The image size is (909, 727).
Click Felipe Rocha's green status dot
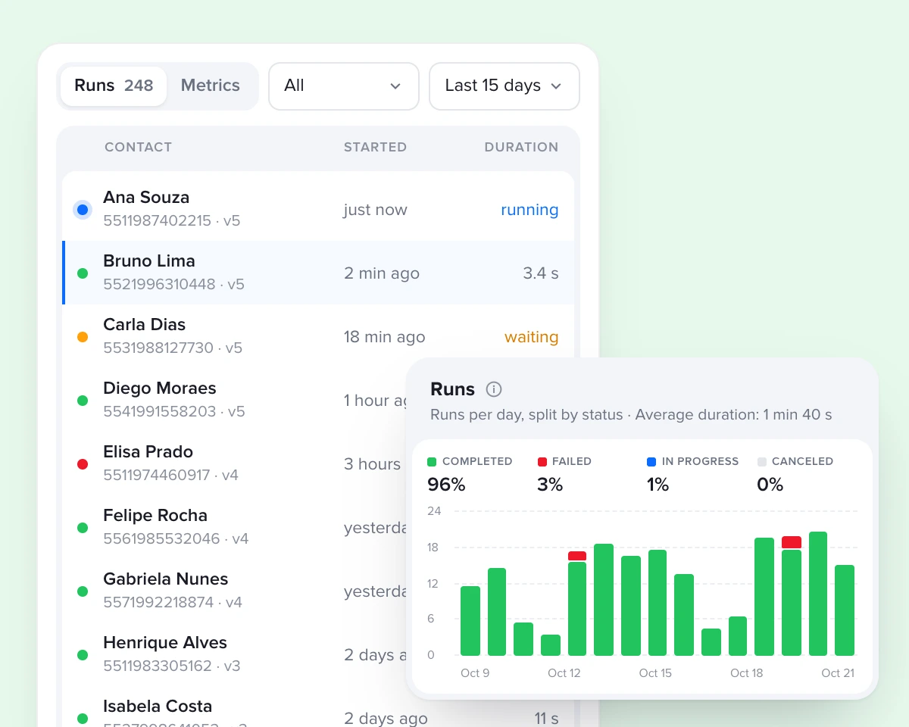83,528
